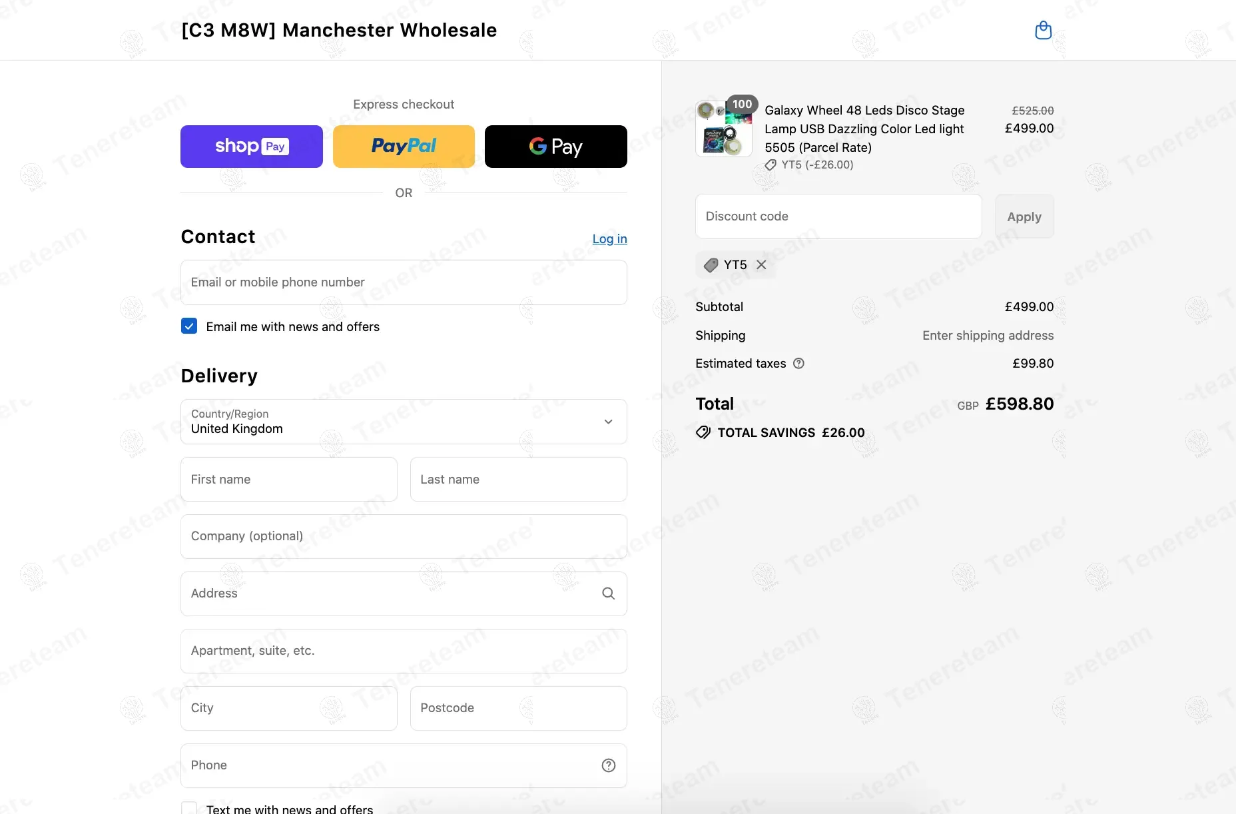Focus the Address field

[x=404, y=594]
